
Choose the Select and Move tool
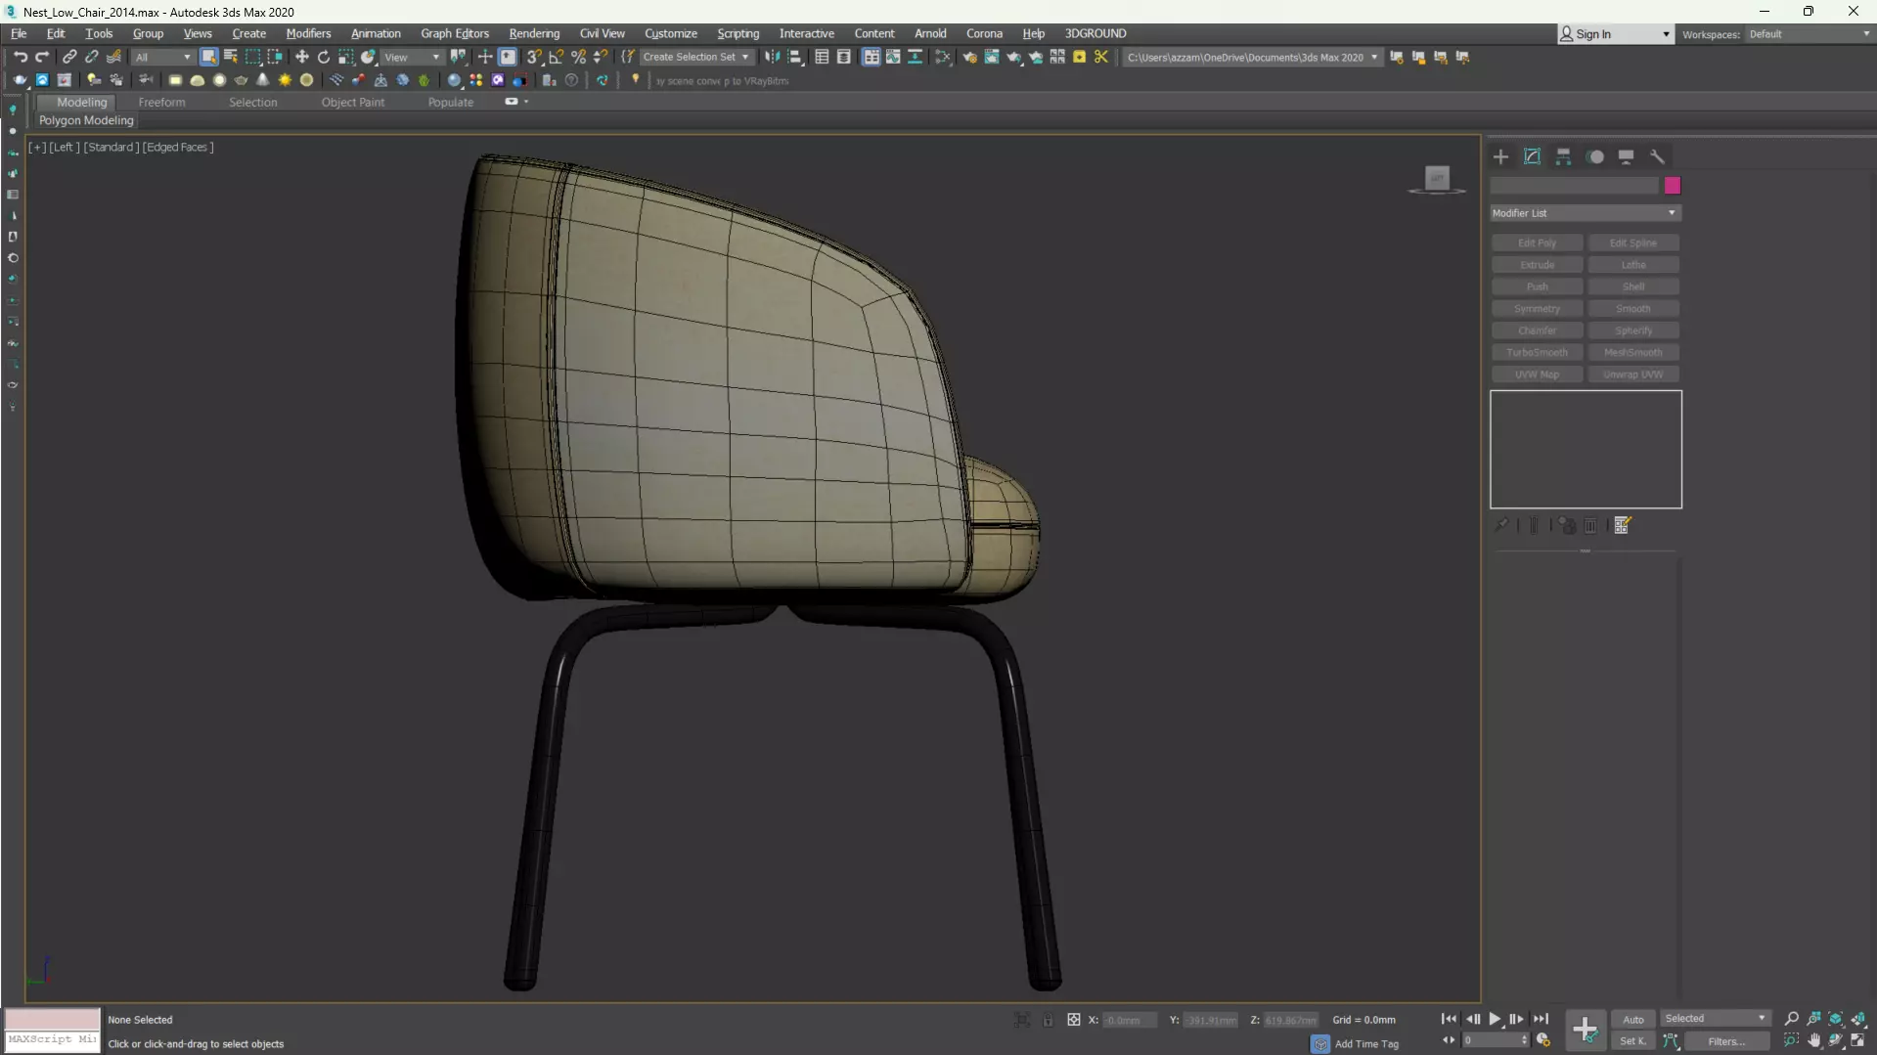coord(301,57)
